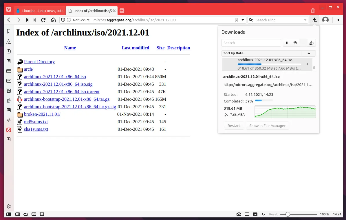Screen dimensions: 346x220
Task: Pause the archlinux iso download
Action: click(x=307, y=64)
